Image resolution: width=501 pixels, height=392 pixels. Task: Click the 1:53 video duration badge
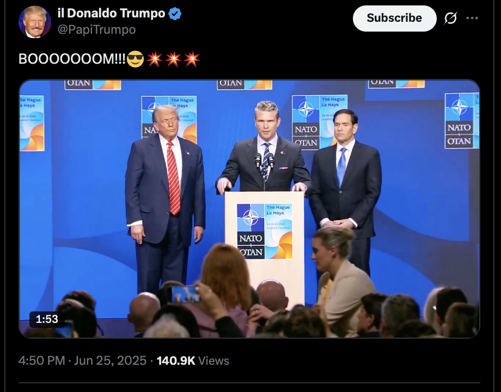pos(47,319)
